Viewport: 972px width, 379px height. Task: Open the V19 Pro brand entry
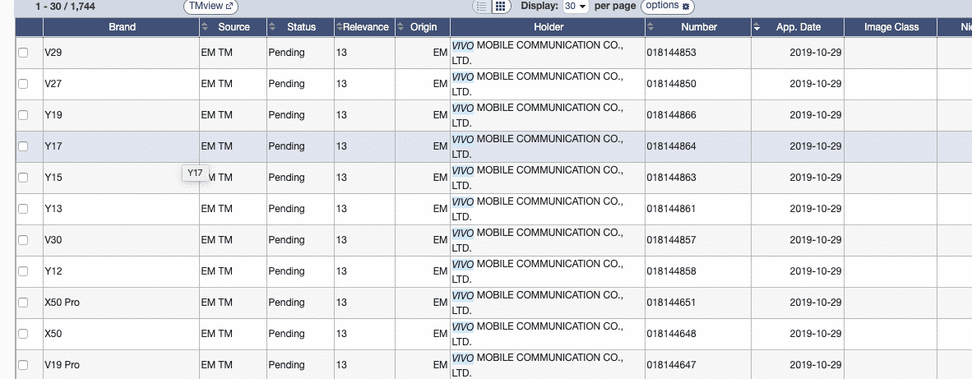coord(62,365)
